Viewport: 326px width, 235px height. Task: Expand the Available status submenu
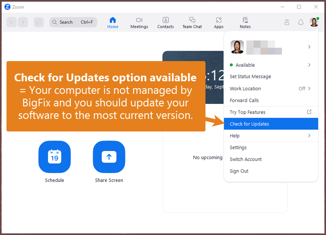[309, 65]
